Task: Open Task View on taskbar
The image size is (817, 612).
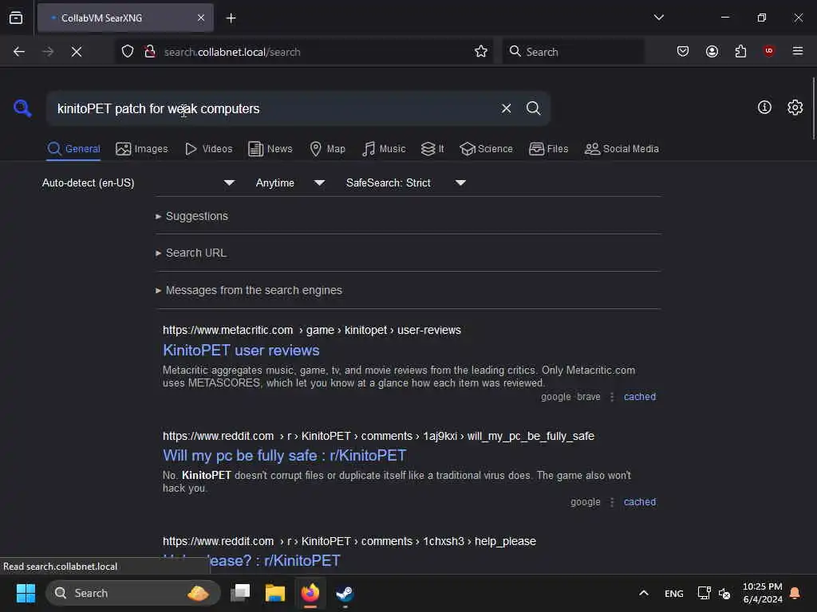Action: point(240,593)
